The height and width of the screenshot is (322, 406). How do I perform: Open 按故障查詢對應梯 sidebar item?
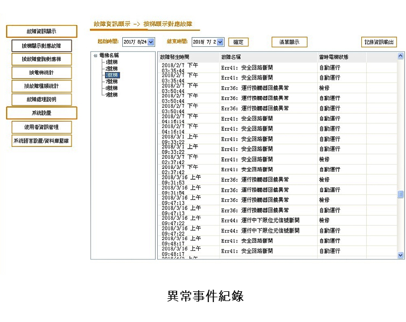(41, 59)
